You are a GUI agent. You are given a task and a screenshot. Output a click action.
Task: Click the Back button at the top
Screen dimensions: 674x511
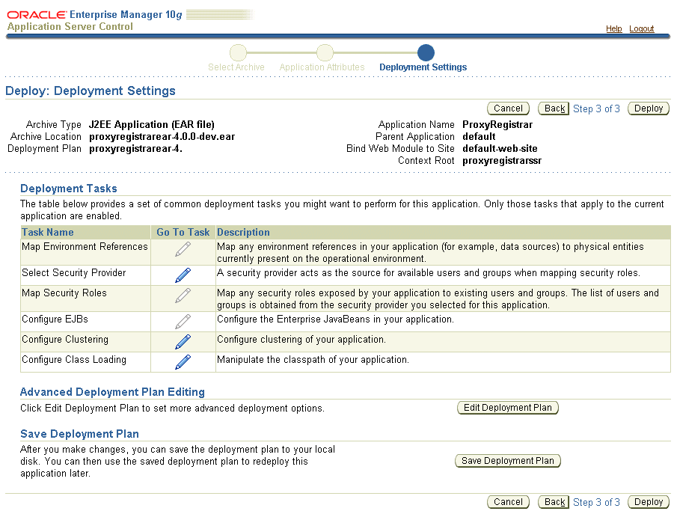point(553,108)
